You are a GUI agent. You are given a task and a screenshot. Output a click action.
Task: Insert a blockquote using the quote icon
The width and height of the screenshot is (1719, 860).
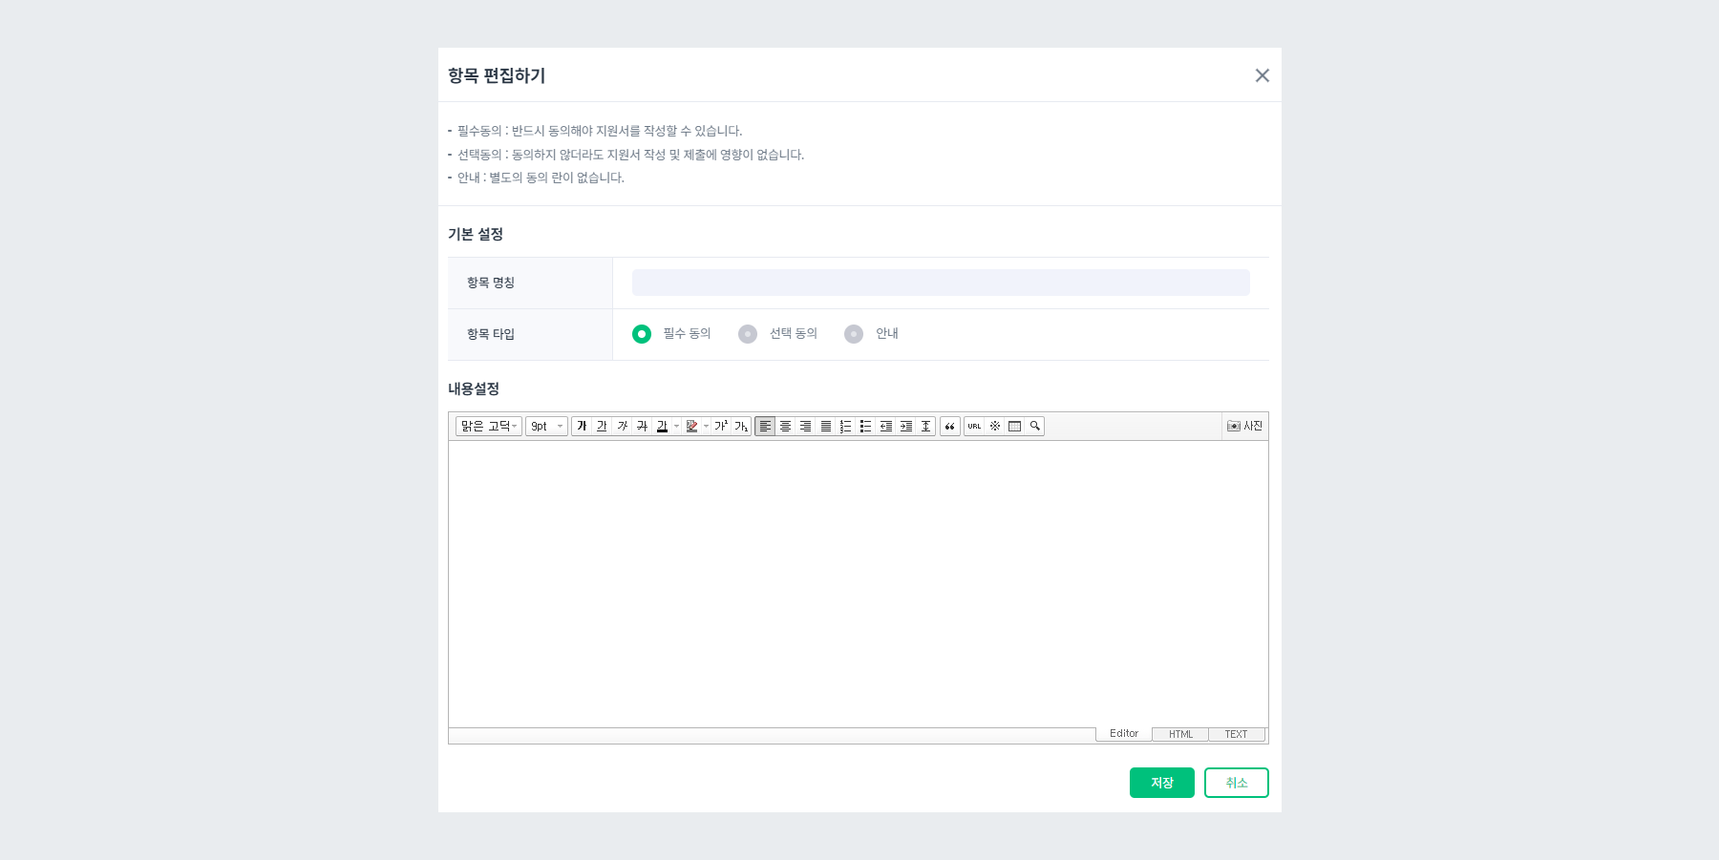pos(949,426)
